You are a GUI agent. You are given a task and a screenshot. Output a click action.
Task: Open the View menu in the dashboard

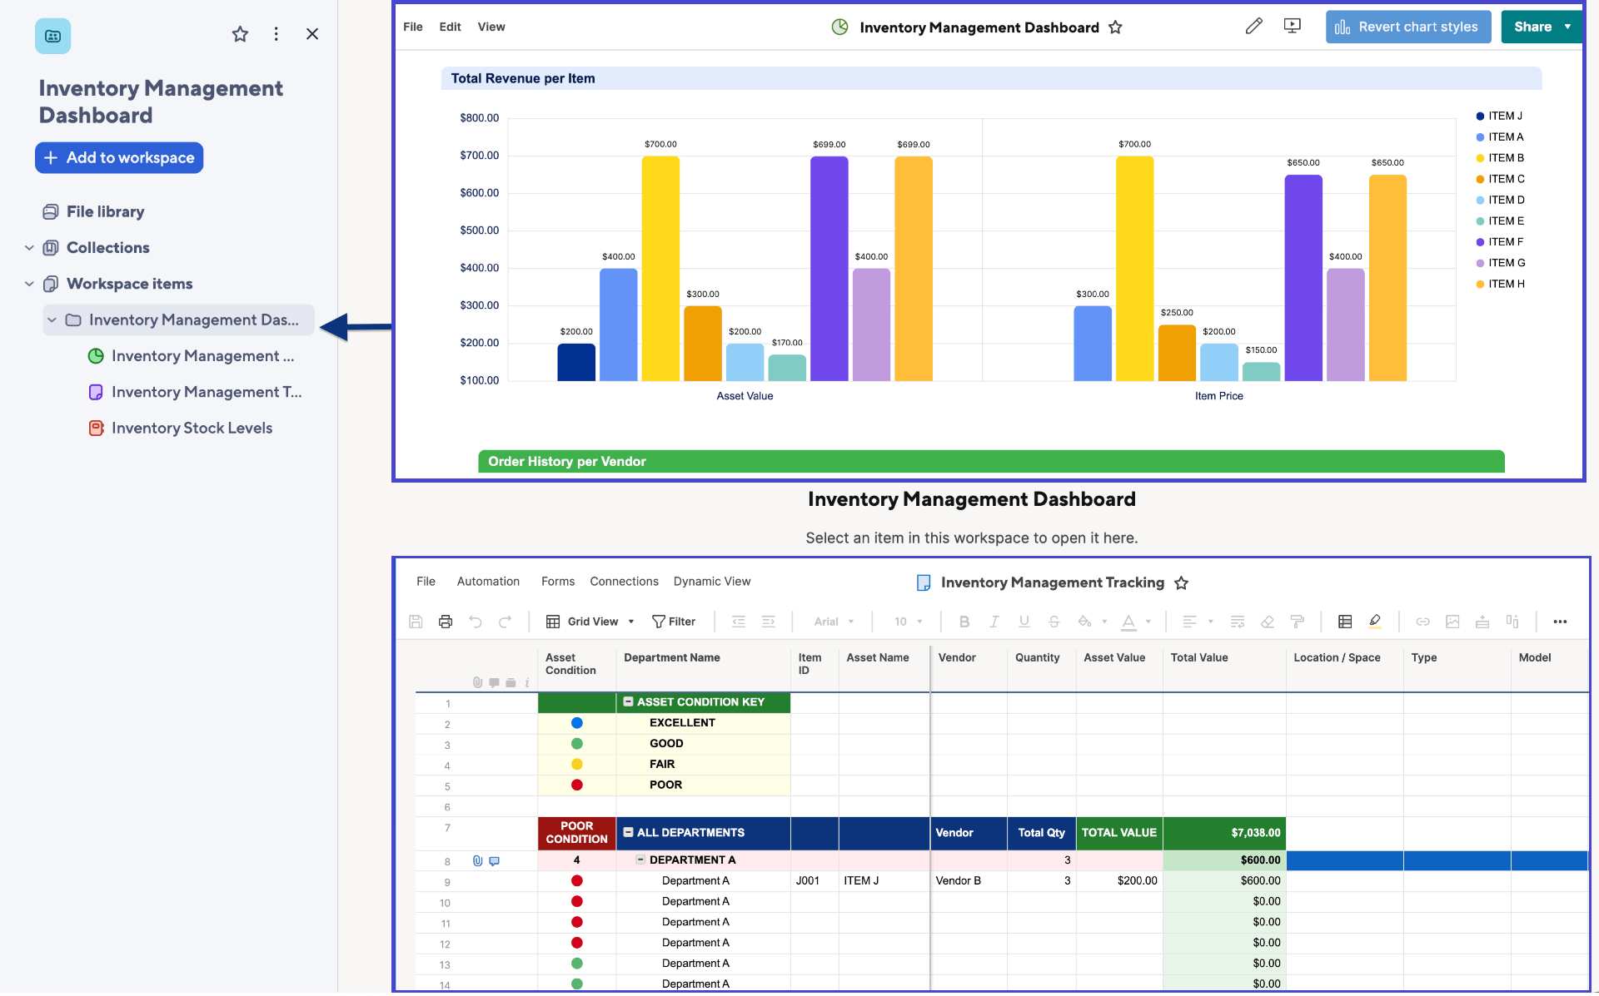tap(491, 26)
